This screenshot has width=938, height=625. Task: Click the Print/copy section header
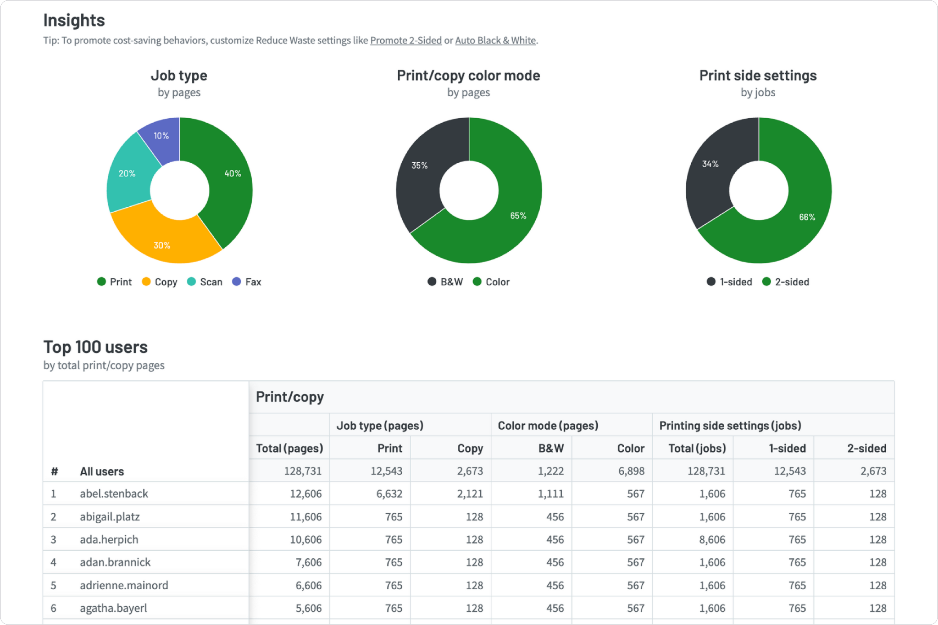pos(290,397)
